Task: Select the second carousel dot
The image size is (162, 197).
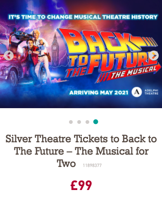Action: coord(79,122)
